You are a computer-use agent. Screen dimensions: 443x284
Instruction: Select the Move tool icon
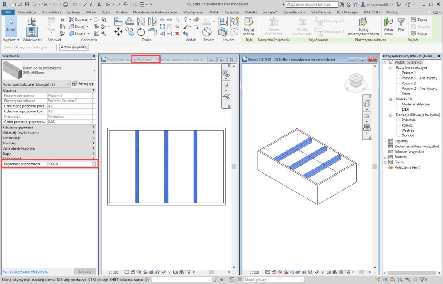pos(118,32)
